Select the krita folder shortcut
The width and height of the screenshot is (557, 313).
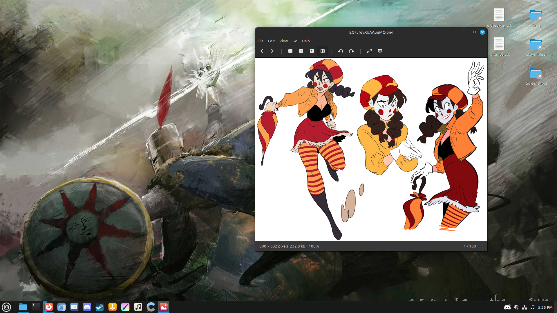coord(536,18)
